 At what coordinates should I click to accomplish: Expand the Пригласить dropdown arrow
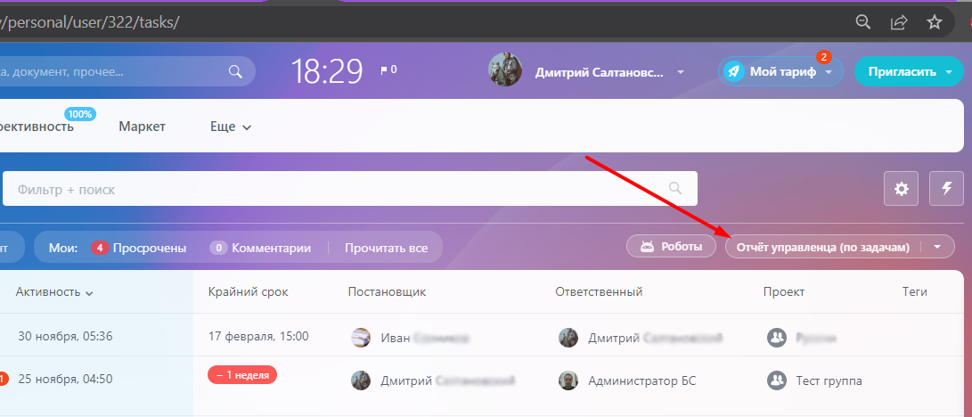[949, 72]
